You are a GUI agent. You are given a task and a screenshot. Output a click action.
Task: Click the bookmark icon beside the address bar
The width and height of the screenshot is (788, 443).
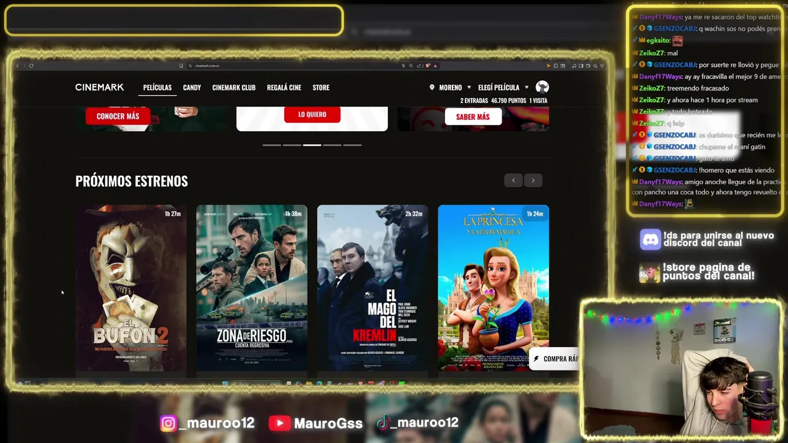coord(181,66)
